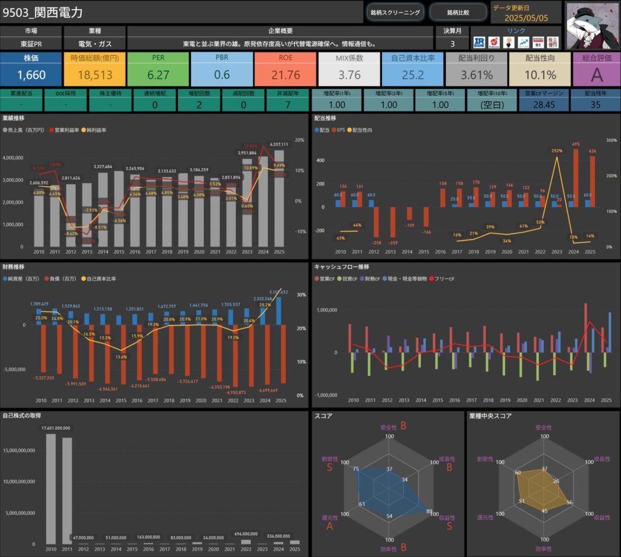The width and height of the screenshot is (621, 557).
Task: Click the キャッシュフロー推移 chart title
Action: (341, 267)
